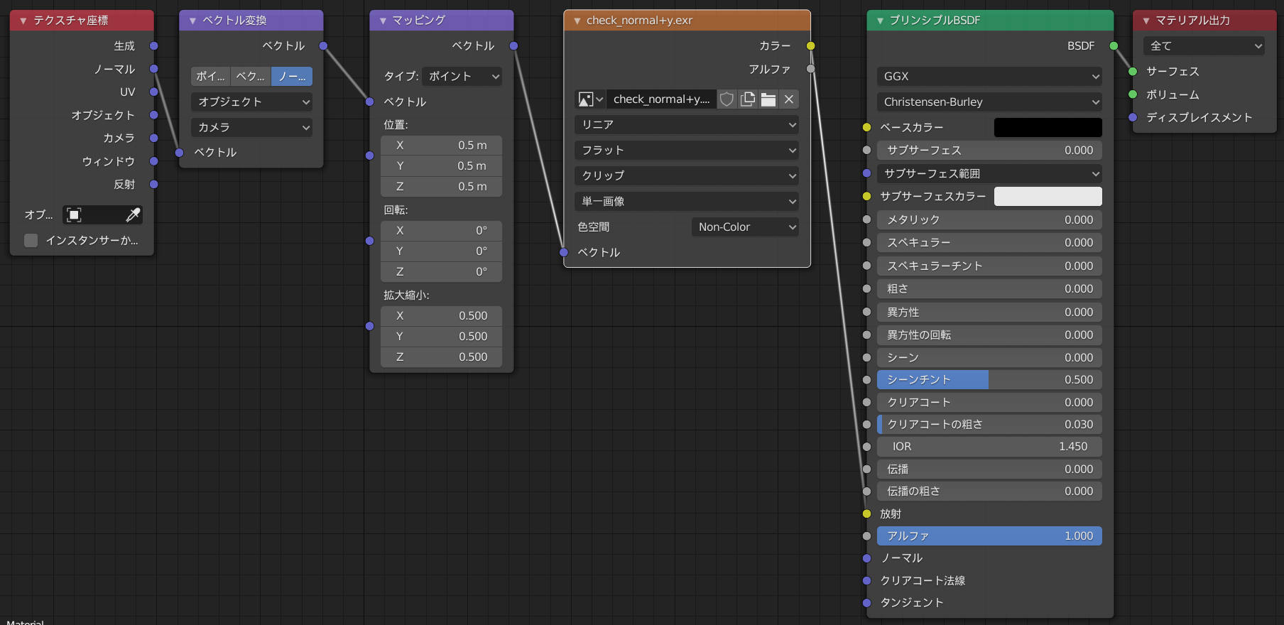1284x625 pixels.
Task: Click タンジェント input socket
Action: 866,603
